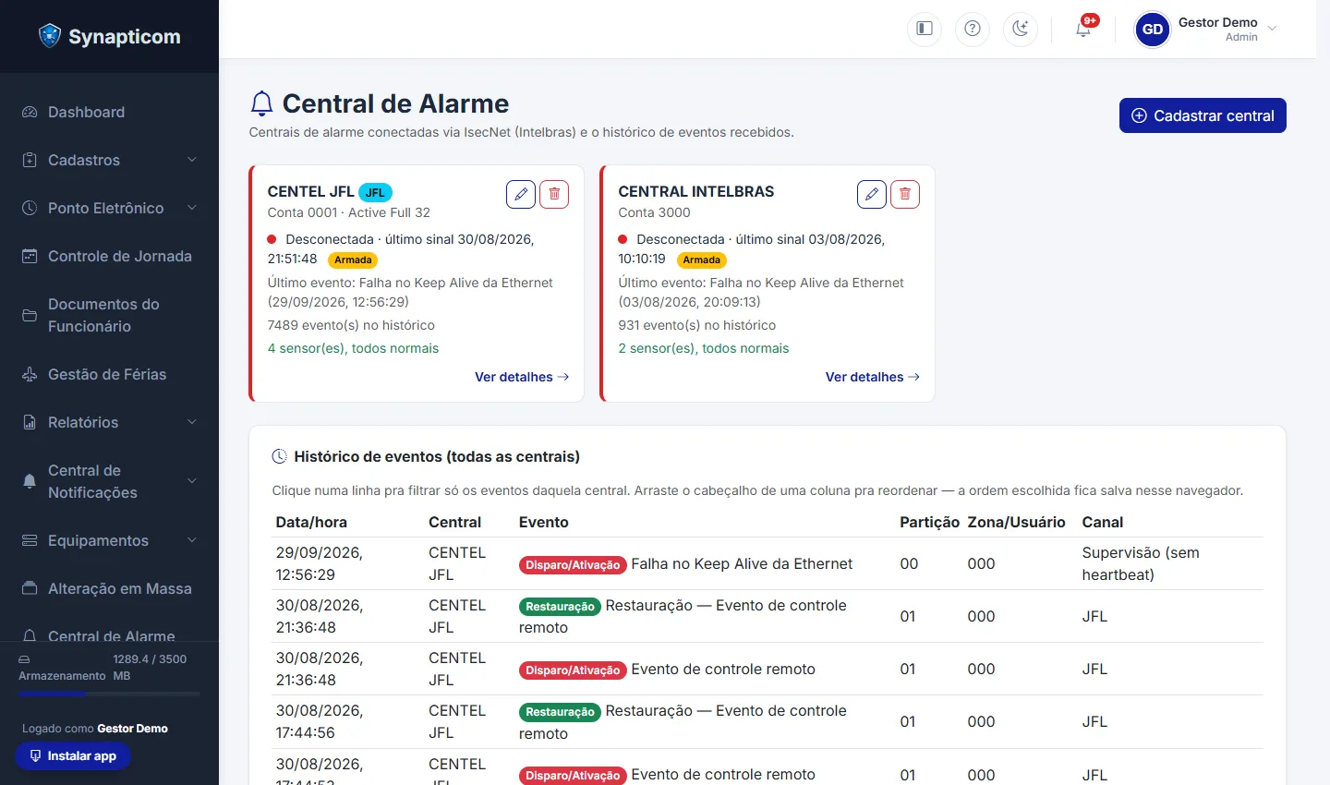Open Gestão de Férias menu item
The width and height of the screenshot is (1330, 785).
coord(109,374)
